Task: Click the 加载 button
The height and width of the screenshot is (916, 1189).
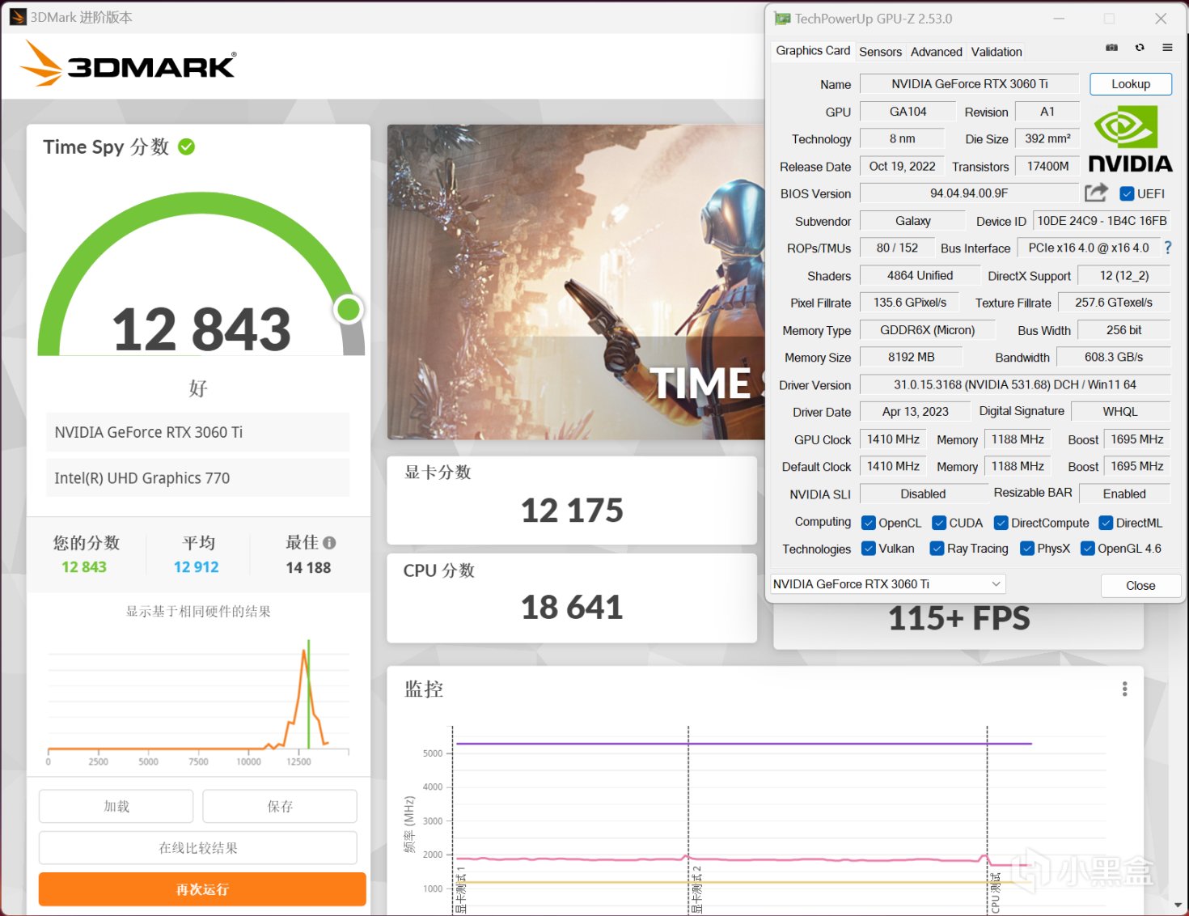Action: [116, 807]
